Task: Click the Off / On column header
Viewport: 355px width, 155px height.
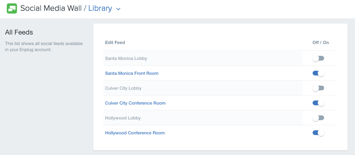Action: (x=321, y=43)
